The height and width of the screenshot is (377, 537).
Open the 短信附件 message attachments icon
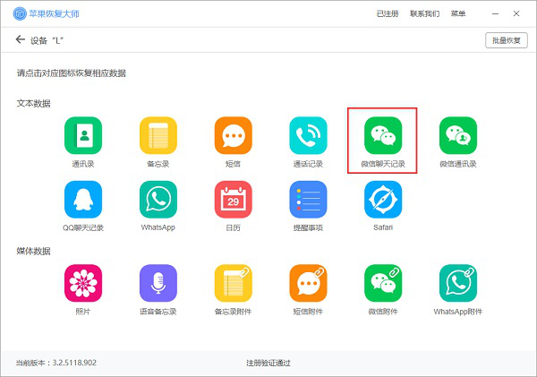pos(308,283)
